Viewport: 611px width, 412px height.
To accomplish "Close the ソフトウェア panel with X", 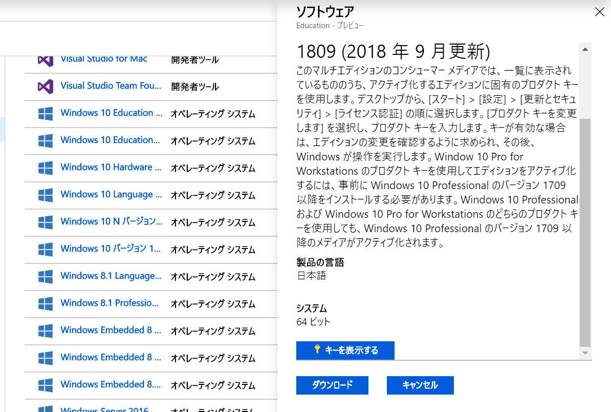I will (x=600, y=12).
